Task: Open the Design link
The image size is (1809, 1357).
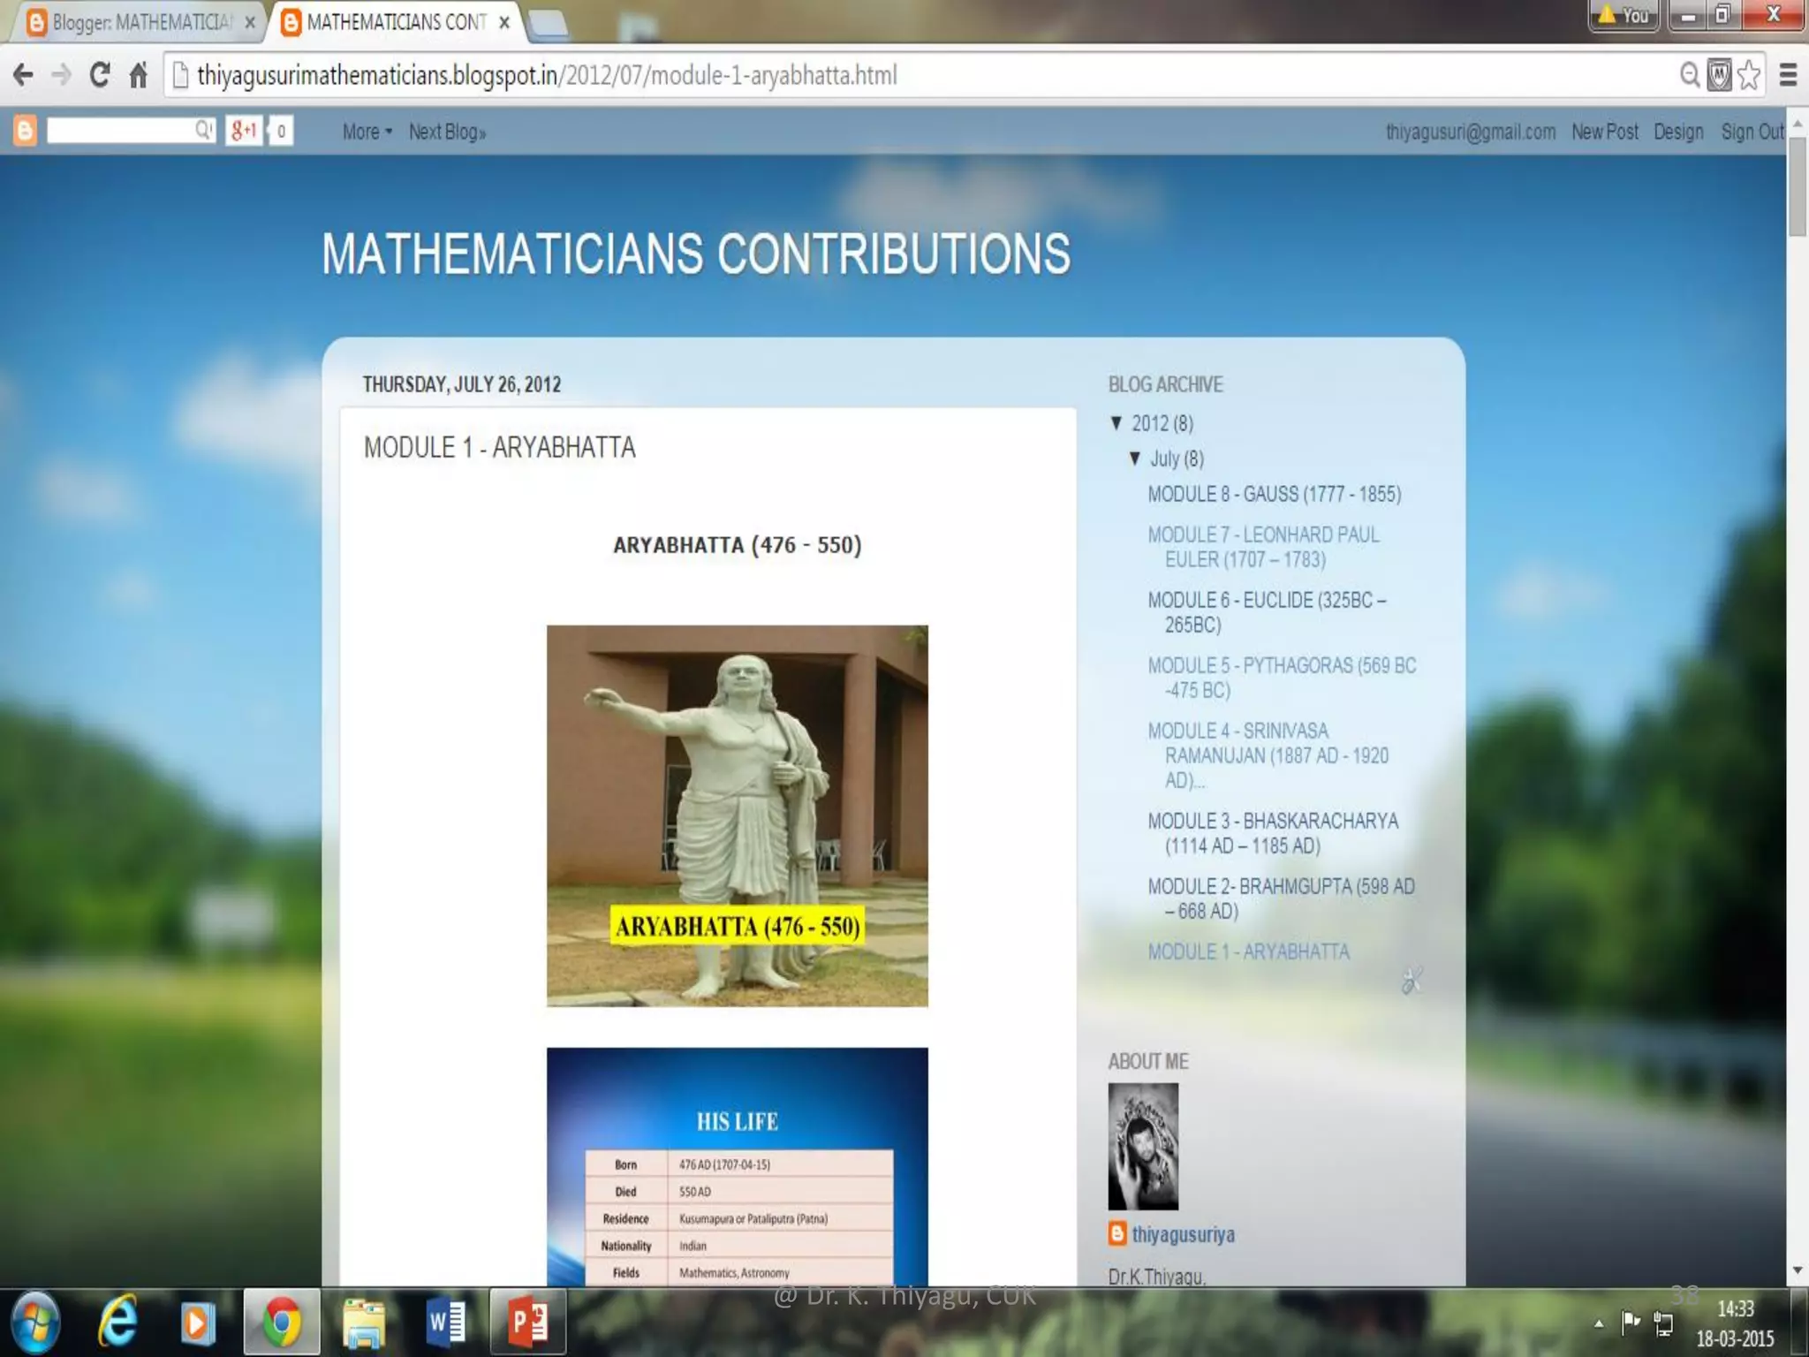Action: click(x=1678, y=132)
